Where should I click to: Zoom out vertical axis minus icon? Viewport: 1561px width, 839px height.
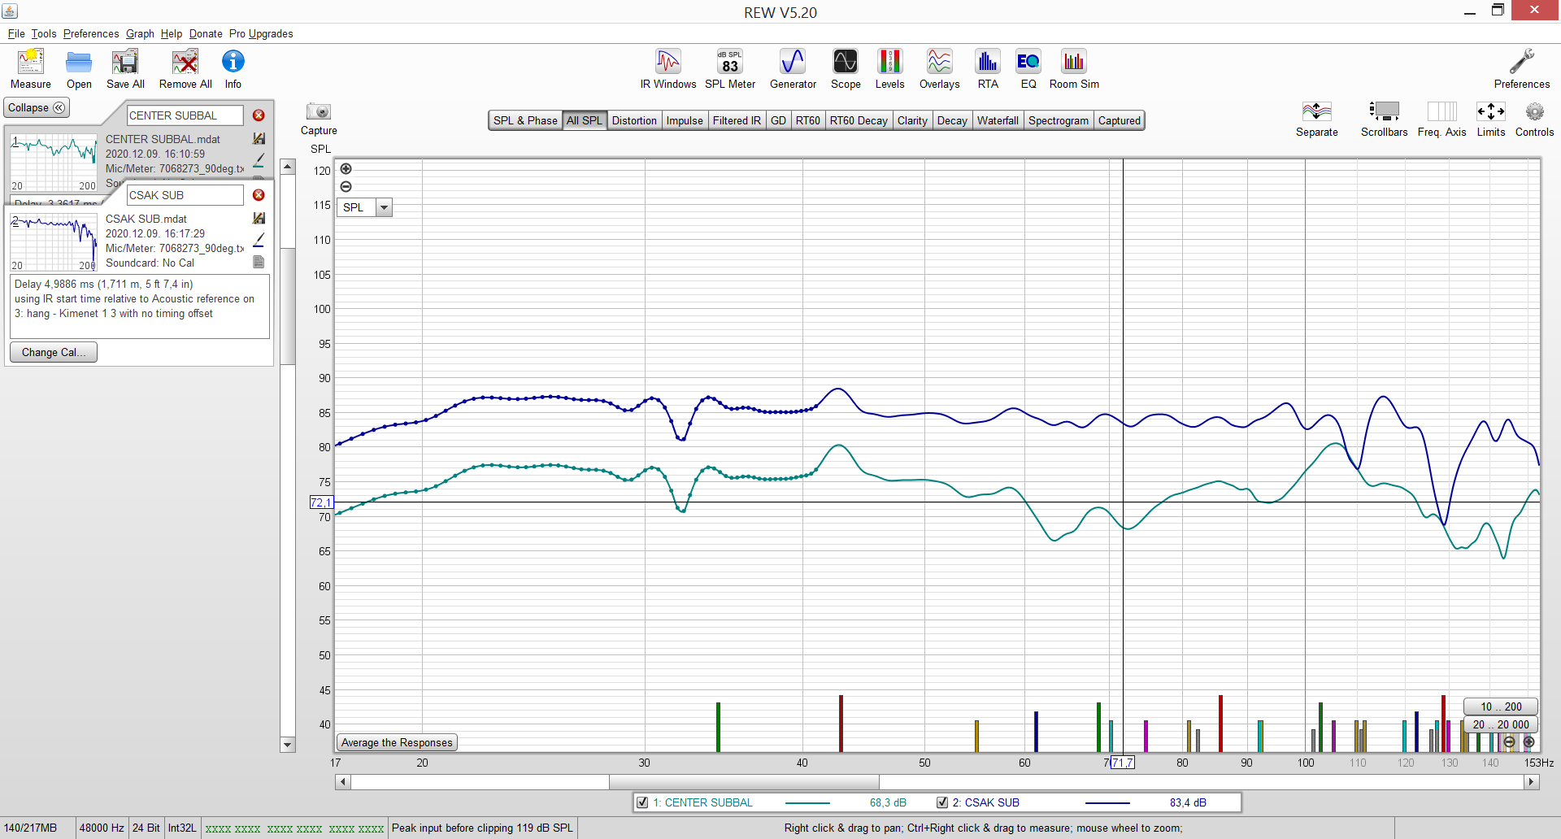click(346, 186)
